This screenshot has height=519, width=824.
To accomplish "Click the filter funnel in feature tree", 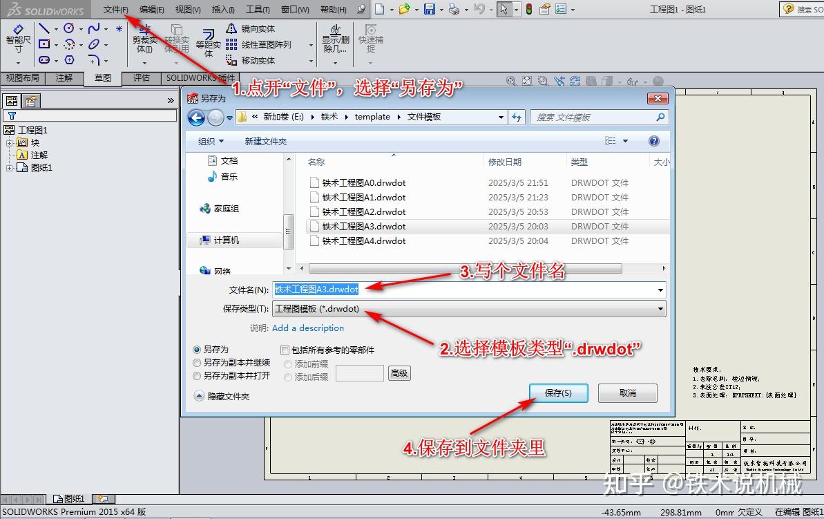I will coord(12,115).
